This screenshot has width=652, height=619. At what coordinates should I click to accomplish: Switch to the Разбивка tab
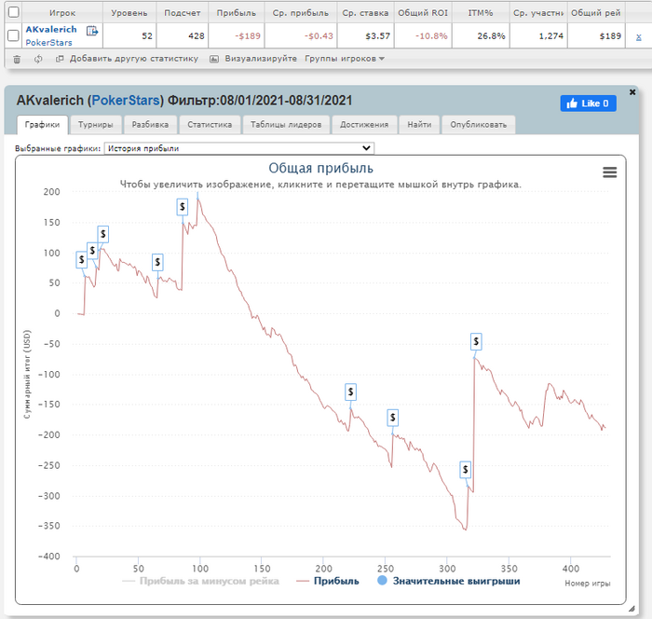pos(150,125)
